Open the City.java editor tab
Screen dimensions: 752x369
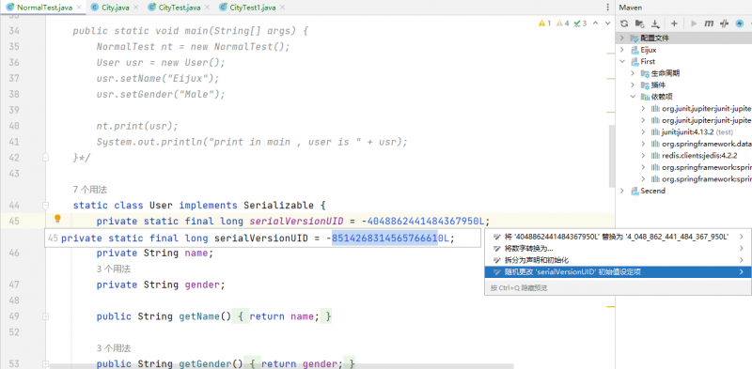pyautogui.click(x=115, y=8)
